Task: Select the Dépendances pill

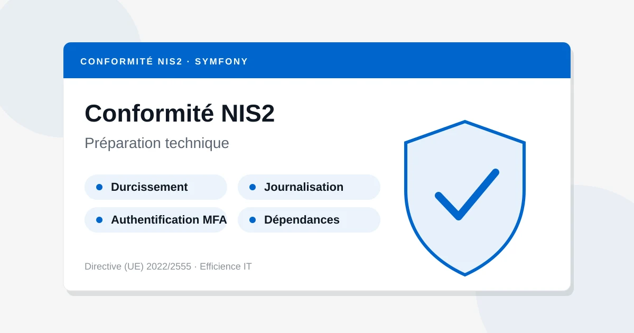Action: click(x=309, y=220)
